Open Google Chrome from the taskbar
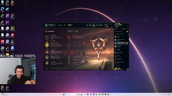The height and width of the screenshot is (96, 172). [96, 94]
